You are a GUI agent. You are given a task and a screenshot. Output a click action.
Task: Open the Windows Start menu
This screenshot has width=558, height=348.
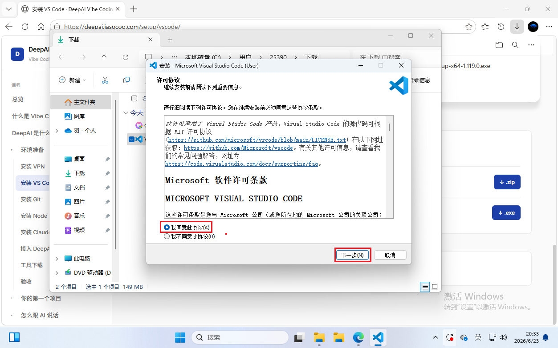[x=180, y=337]
